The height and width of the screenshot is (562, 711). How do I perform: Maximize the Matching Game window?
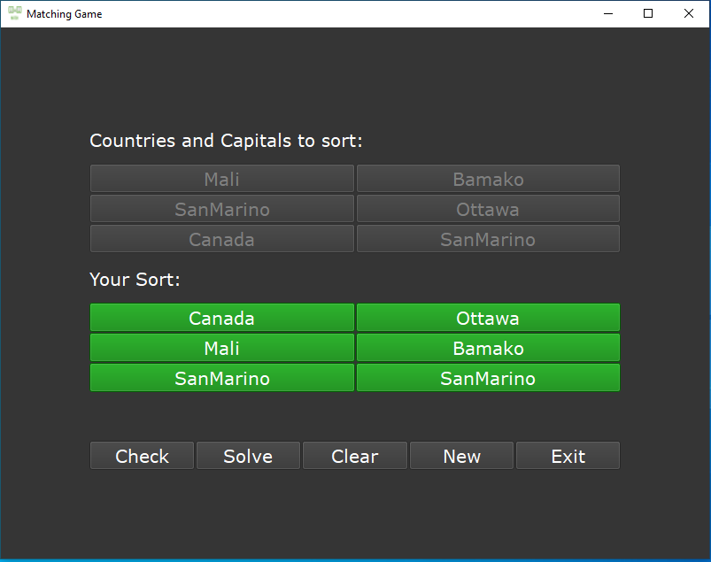648,13
